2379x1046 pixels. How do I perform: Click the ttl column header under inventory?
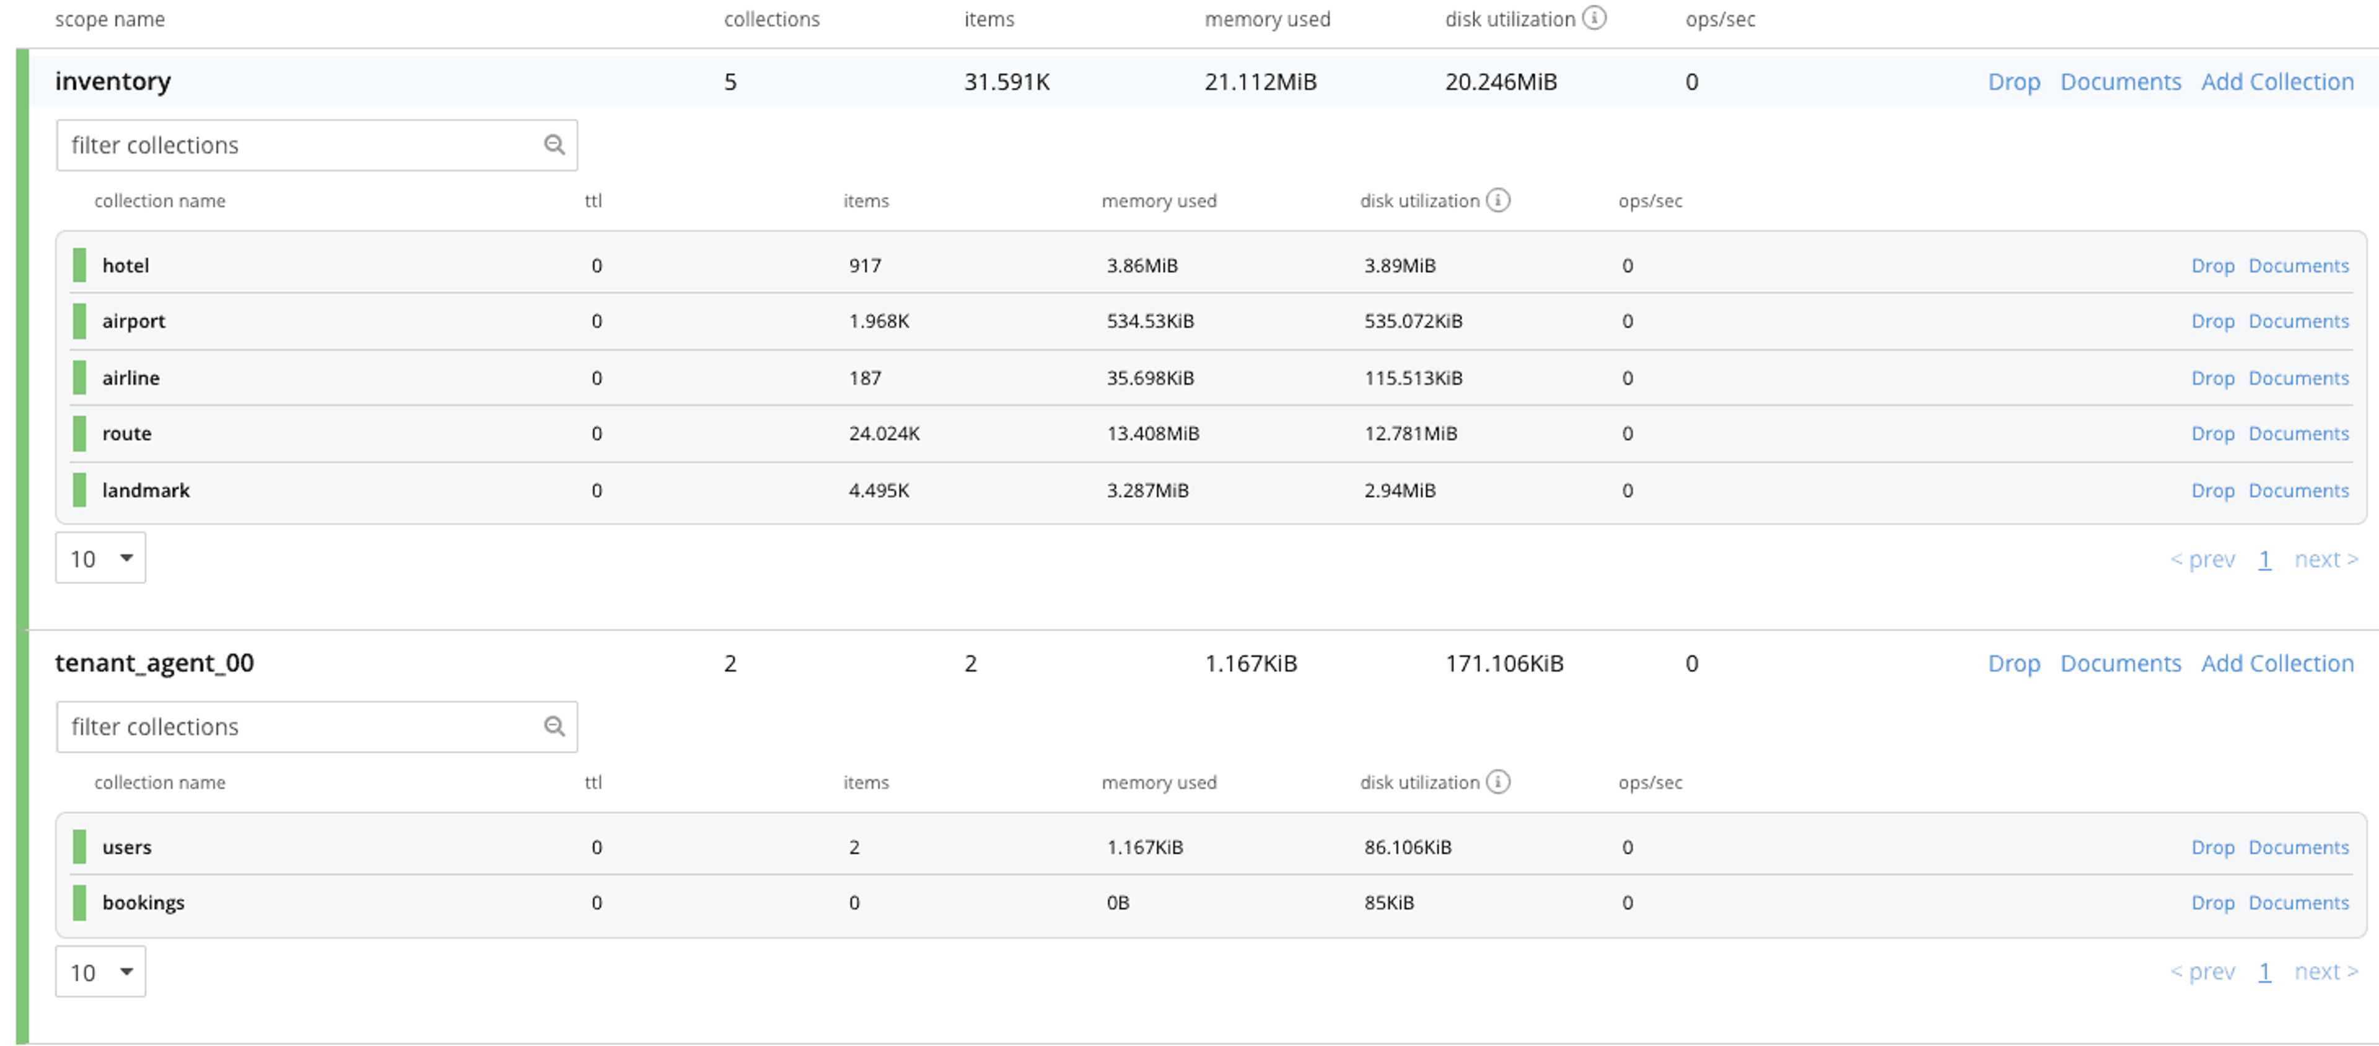pos(593,201)
